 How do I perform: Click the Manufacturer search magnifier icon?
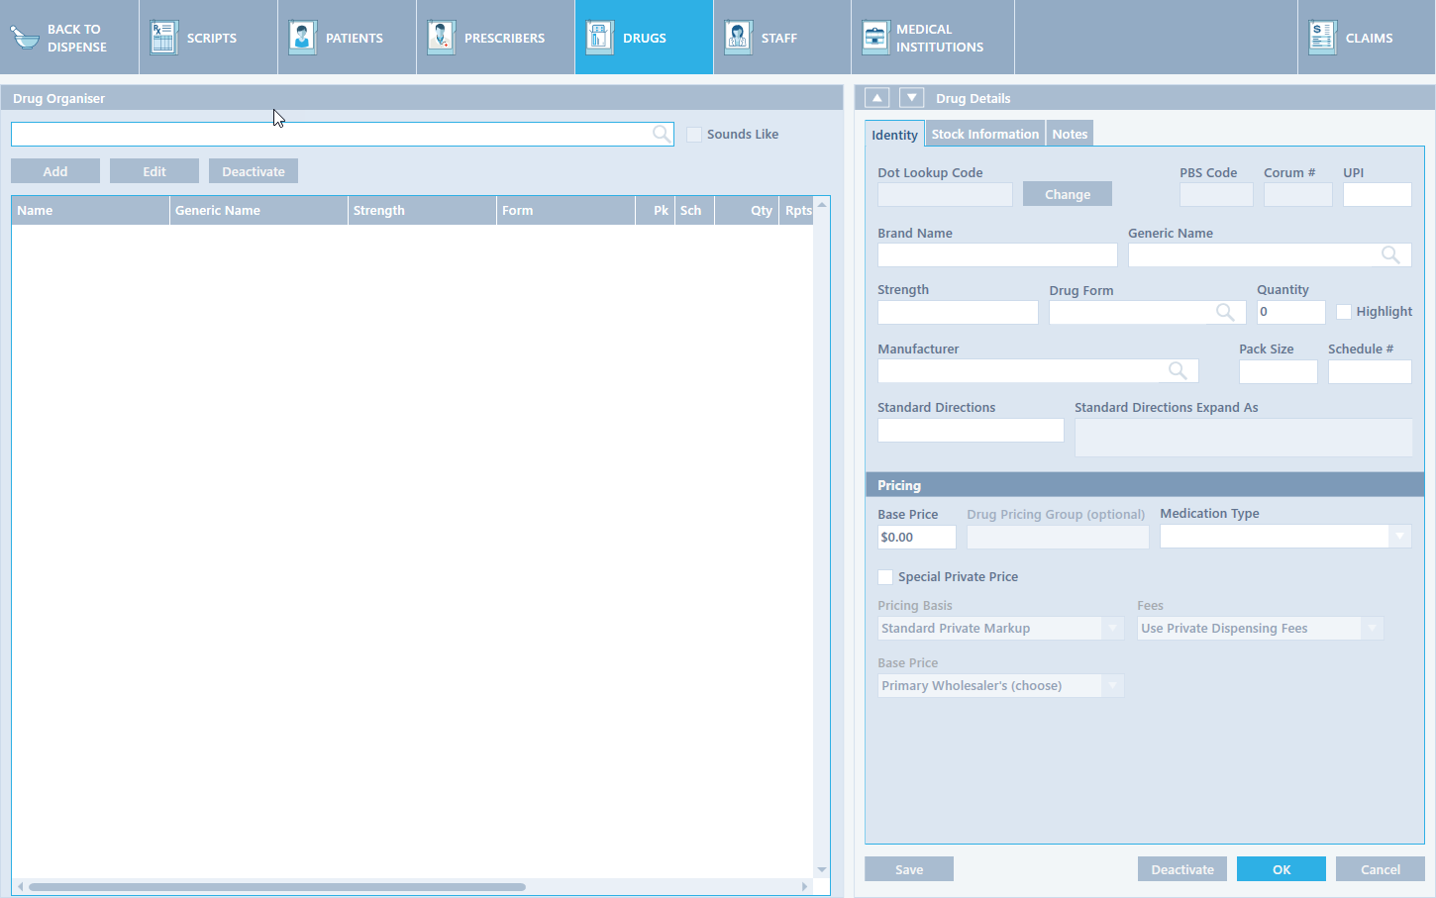1178,370
